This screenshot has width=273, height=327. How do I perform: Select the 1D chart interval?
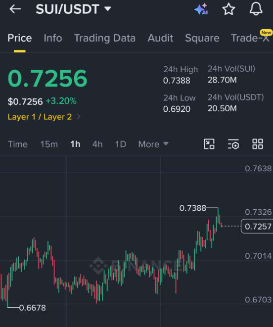tap(121, 144)
